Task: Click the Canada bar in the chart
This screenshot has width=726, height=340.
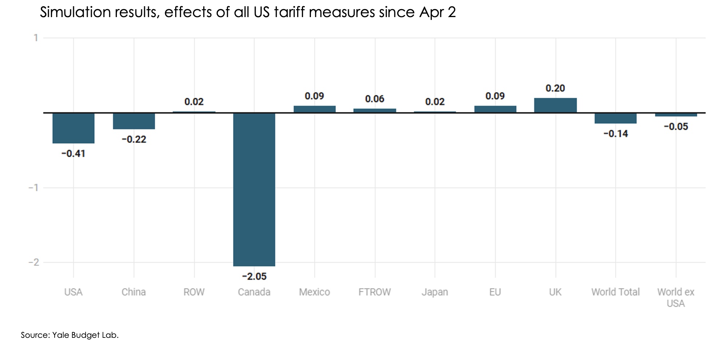Action: pyautogui.click(x=254, y=189)
